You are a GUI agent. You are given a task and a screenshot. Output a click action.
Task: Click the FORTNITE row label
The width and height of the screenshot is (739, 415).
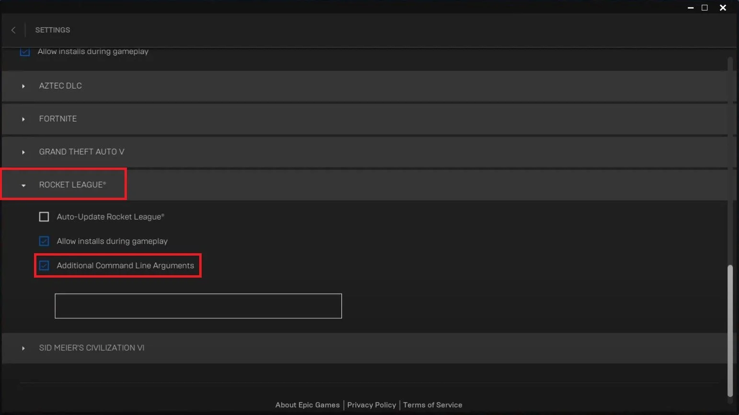pos(58,119)
